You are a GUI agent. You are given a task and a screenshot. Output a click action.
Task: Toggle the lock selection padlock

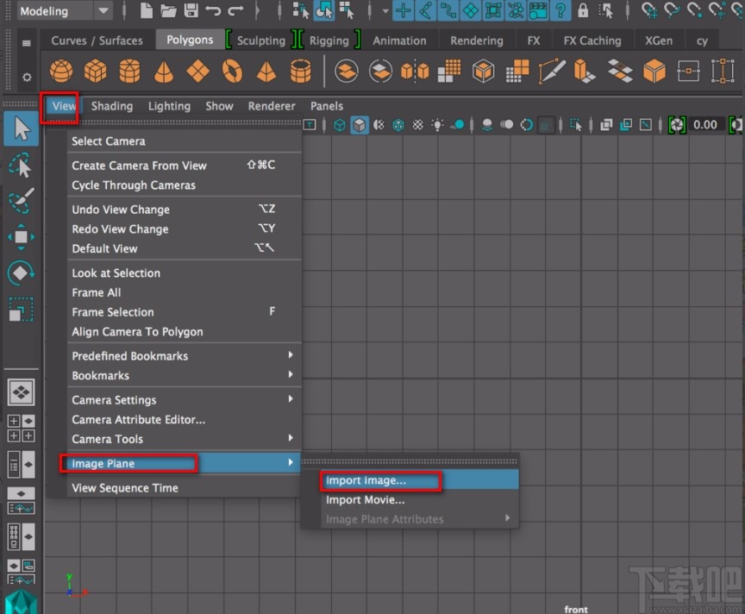[x=583, y=10]
